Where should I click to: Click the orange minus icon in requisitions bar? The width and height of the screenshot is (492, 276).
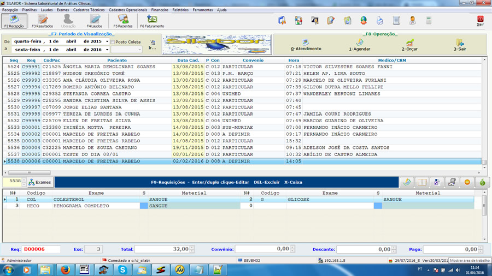pyautogui.click(x=467, y=182)
